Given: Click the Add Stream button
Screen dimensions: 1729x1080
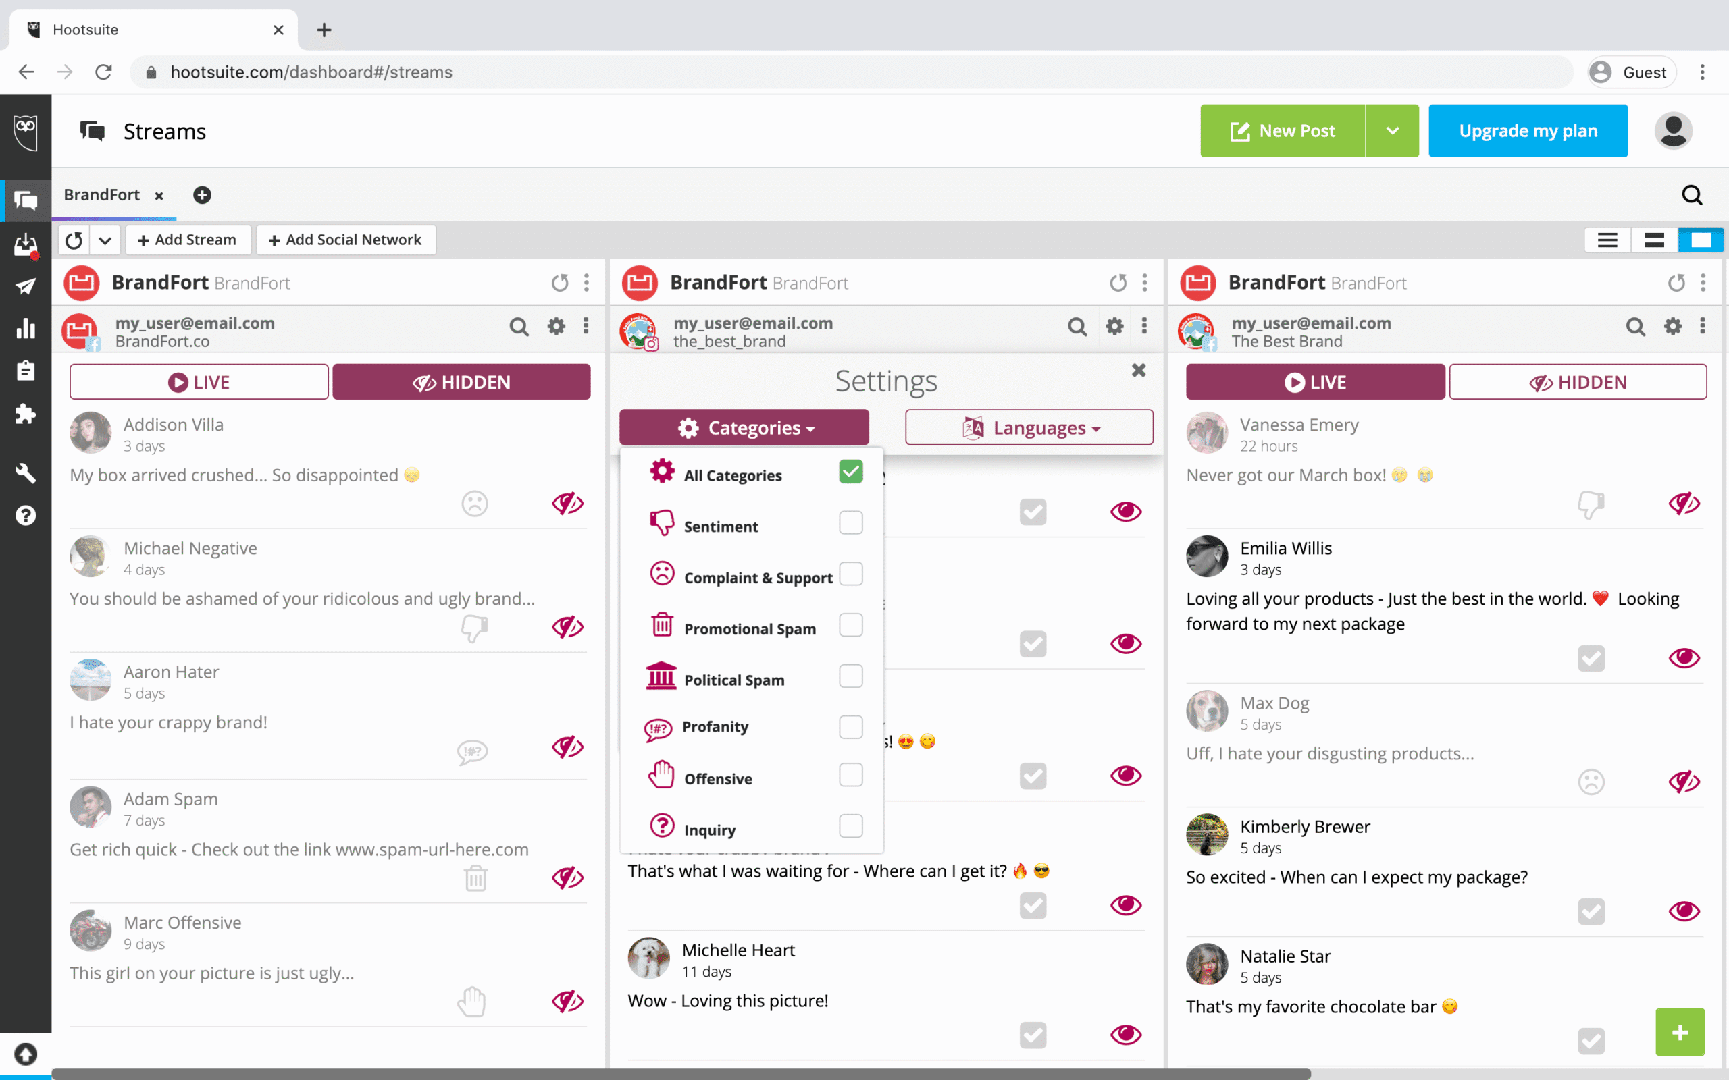Looking at the screenshot, I should (187, 240).
